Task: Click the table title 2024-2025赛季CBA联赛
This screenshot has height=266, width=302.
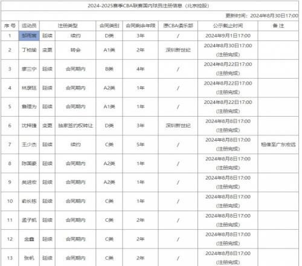Action: [x=149, y=5]
